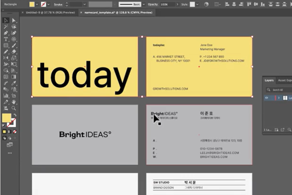Open the stroke color dropdown arrow
Image resolution: width=292 pixels, height=195 pixels.
(x=49, y=4)
